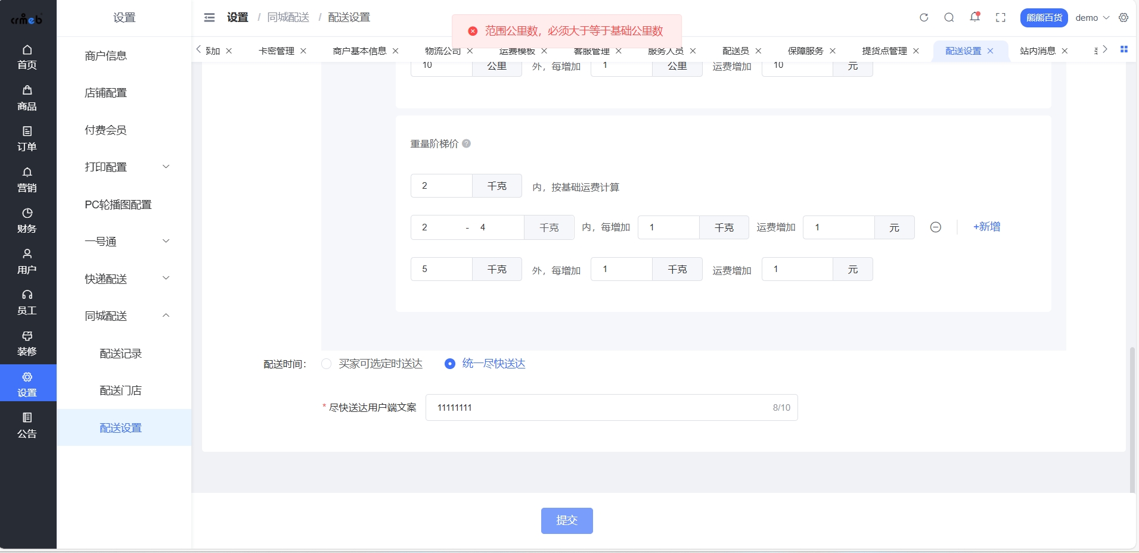Click the 尽快送达用户端文案 input field
This screenshot has height=553, width=1139.
point(602,408)
